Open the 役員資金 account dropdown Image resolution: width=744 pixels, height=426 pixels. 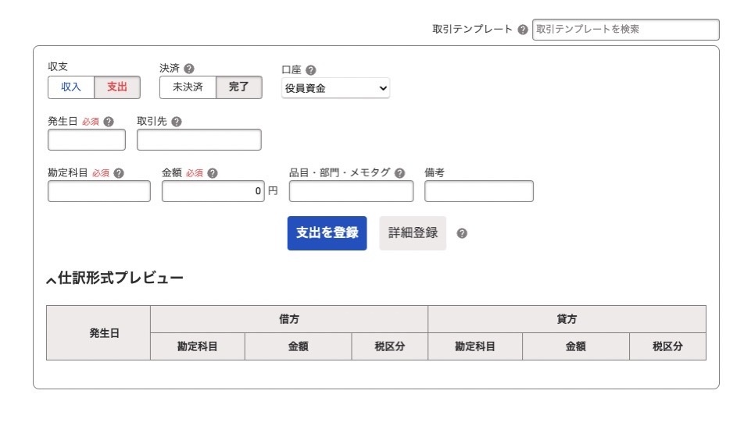click(335, 88)
